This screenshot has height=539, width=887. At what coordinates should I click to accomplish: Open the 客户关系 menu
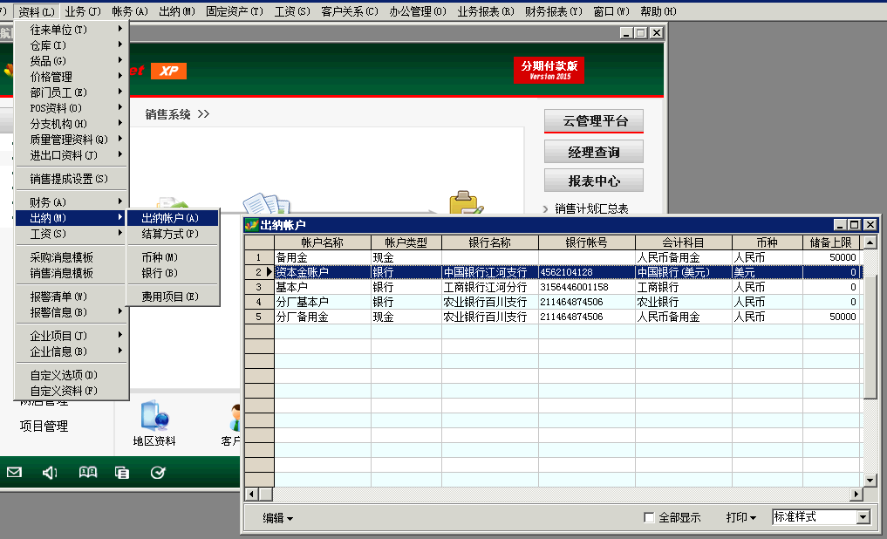point(350,11)
